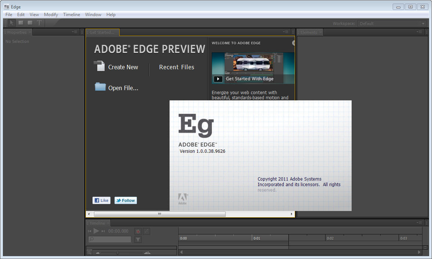Click the timeline element search field
The image size is (432, 259).
pyautogui.click(x=110, y=239)
